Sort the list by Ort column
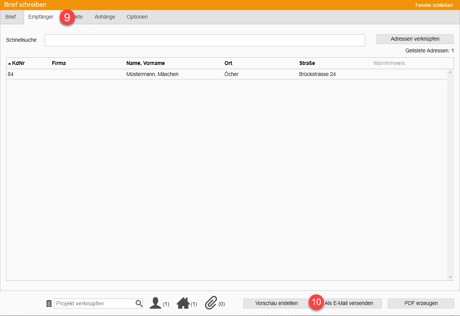Image resolution: width=460 pixels, height=316 pixels. (228, 63)
